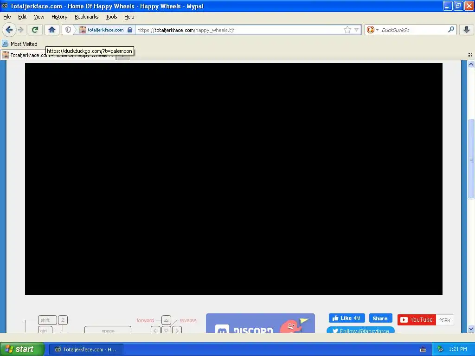This screenshot has width=475, height=356.
Task: Open the Edit menu
Action: pos(22,17)
